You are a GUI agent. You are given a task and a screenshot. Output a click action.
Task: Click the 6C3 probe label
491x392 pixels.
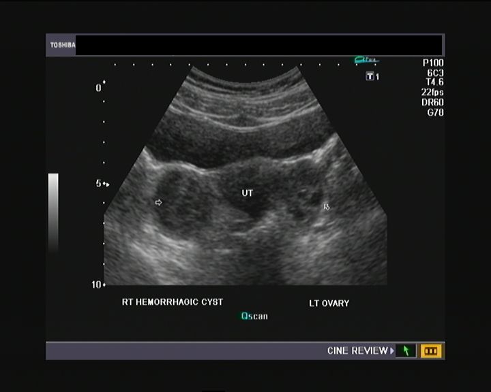pyautogui.click(x=435, y=72)
